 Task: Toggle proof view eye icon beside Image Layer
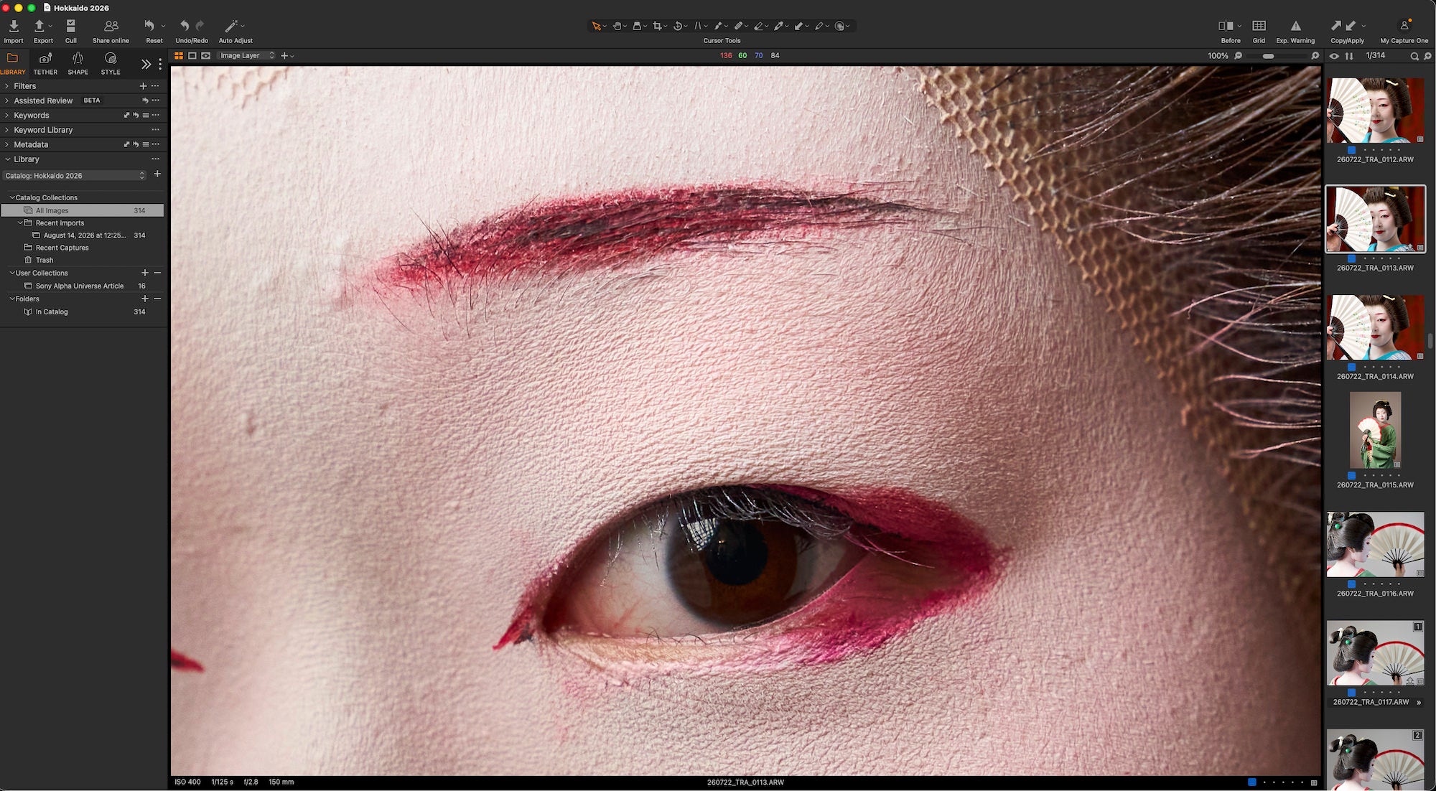206,55
